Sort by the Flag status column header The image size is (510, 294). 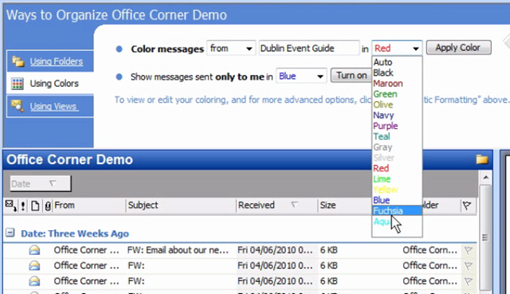[468, 206]
